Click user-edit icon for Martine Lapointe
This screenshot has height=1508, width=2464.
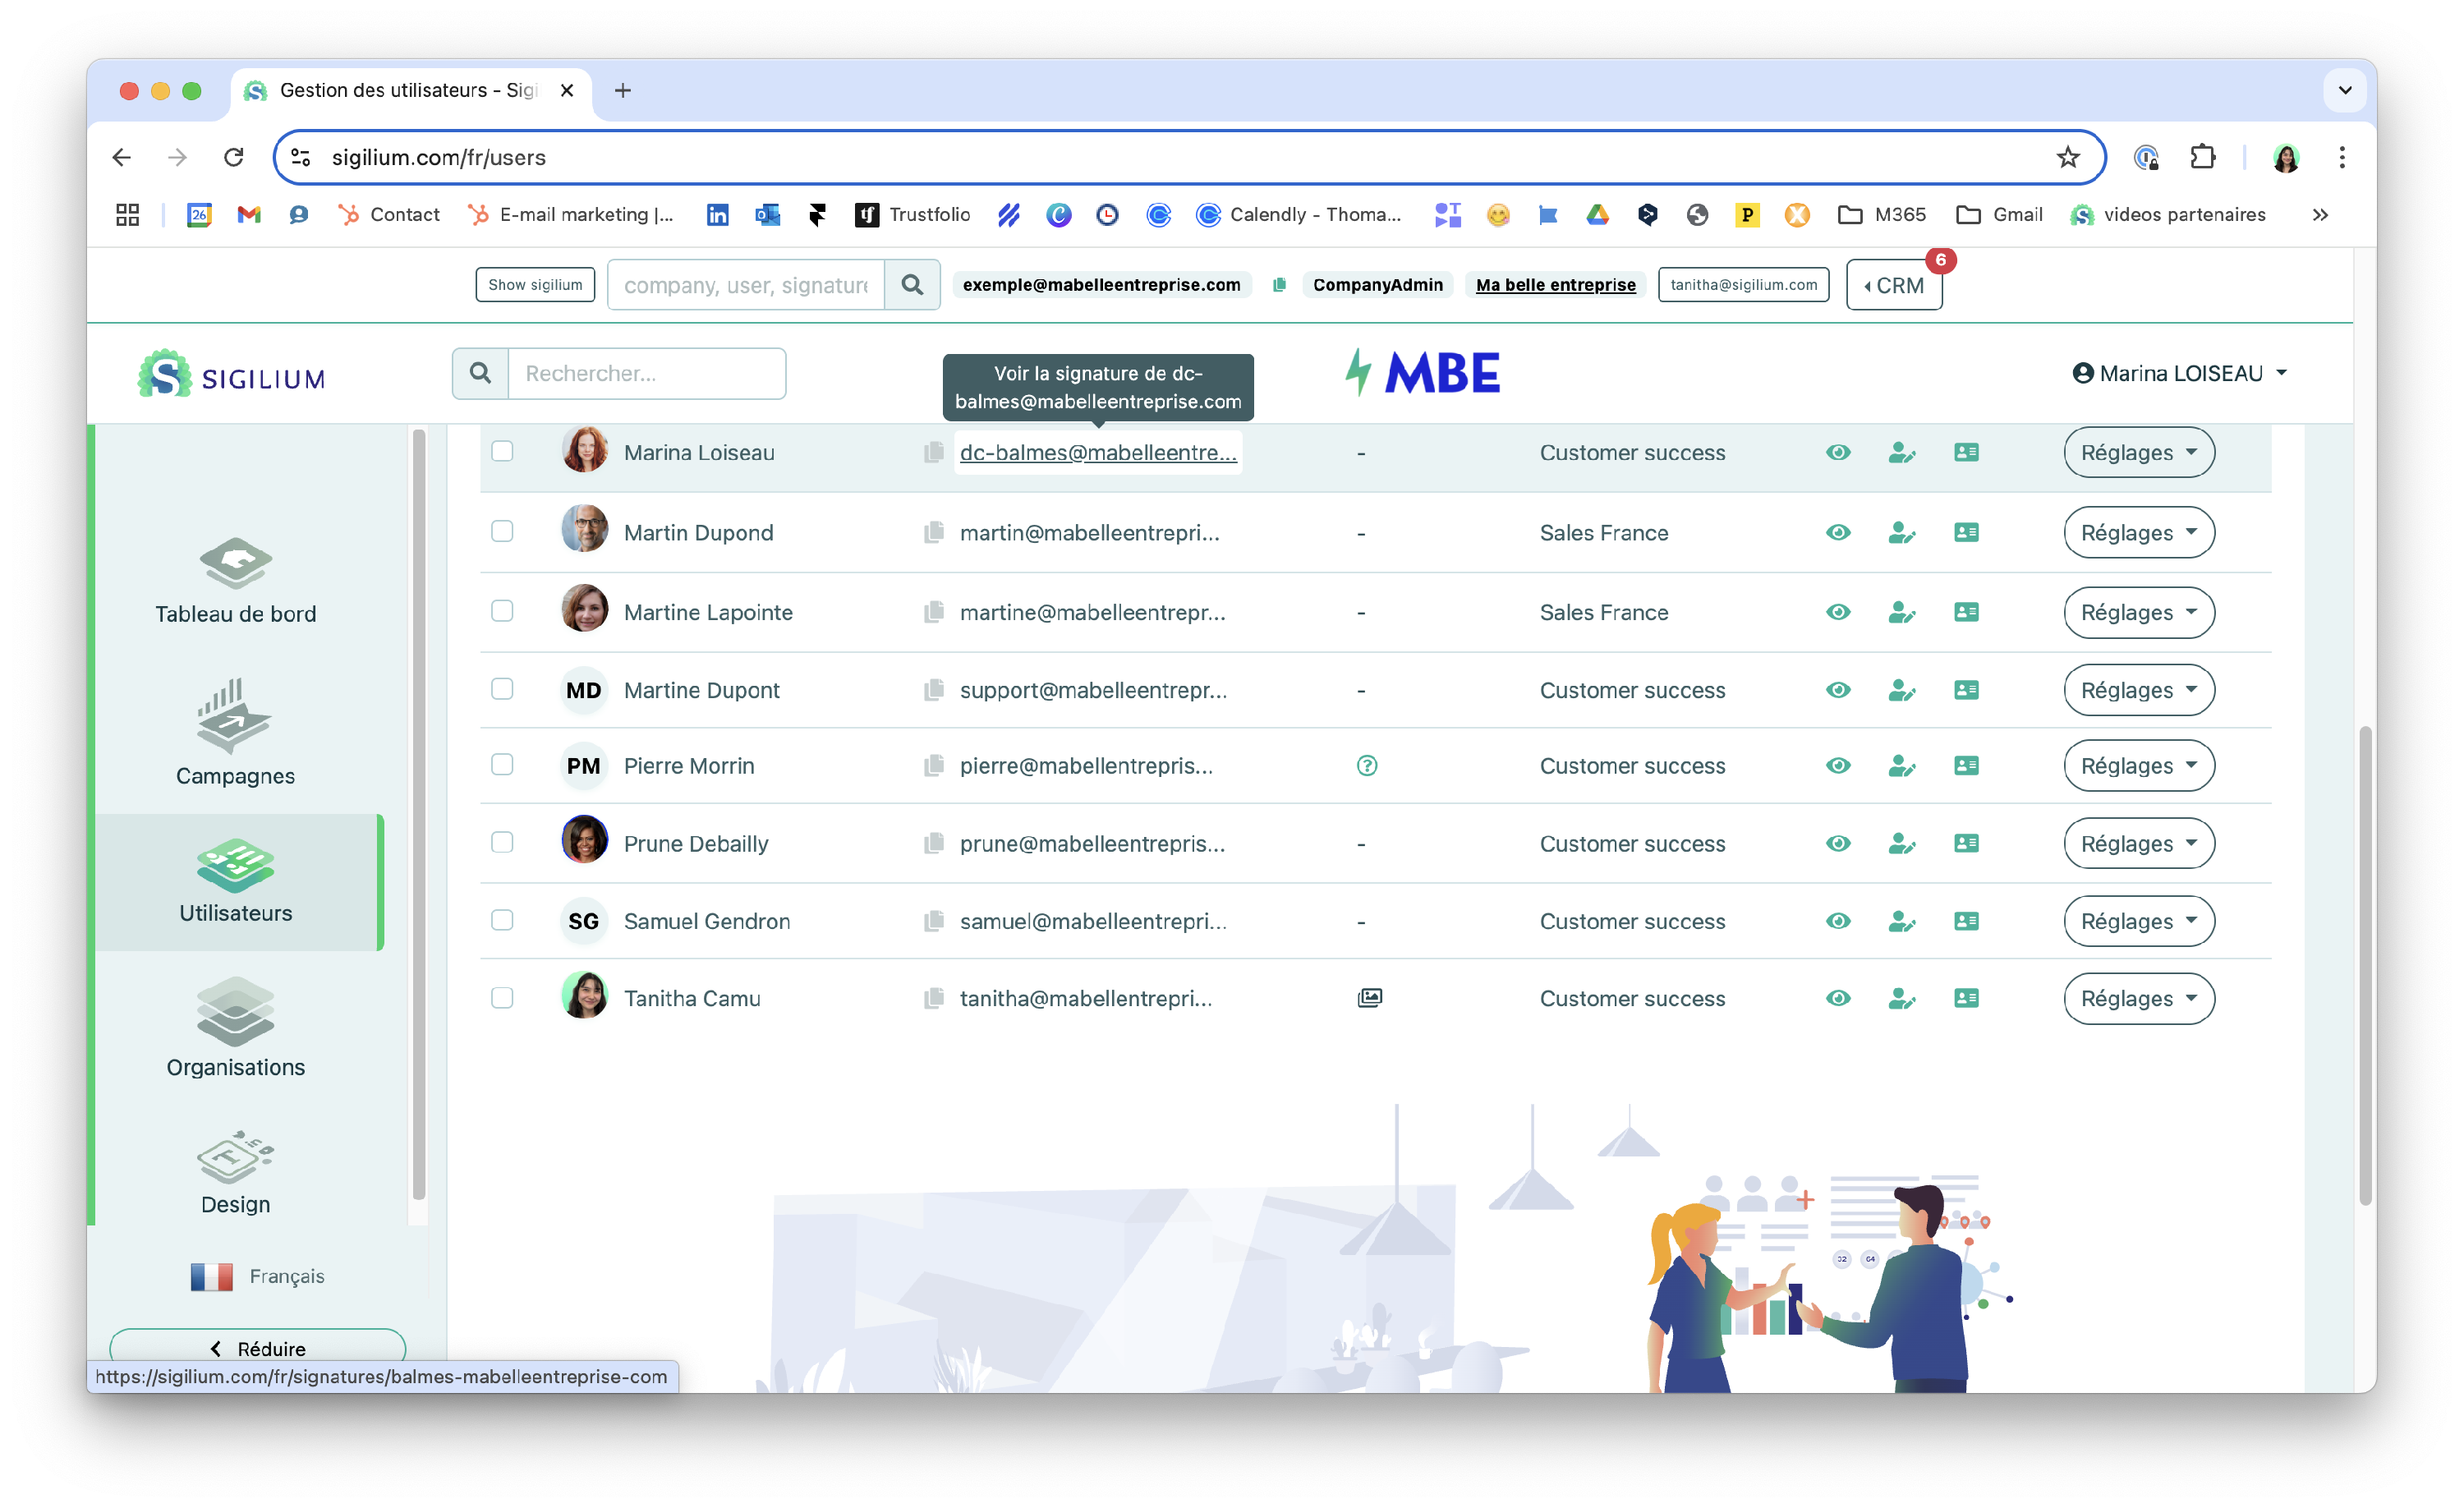(x=1901, y=612)
